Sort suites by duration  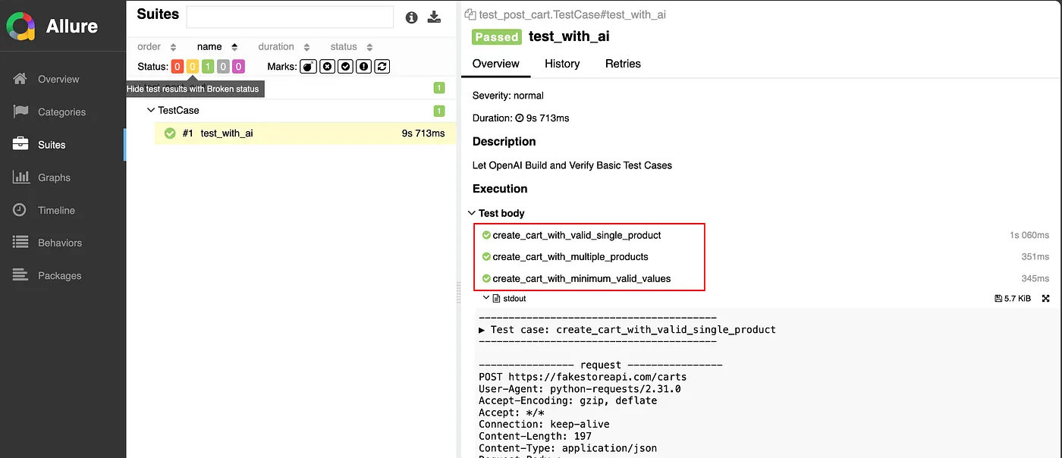pos(276,47)
